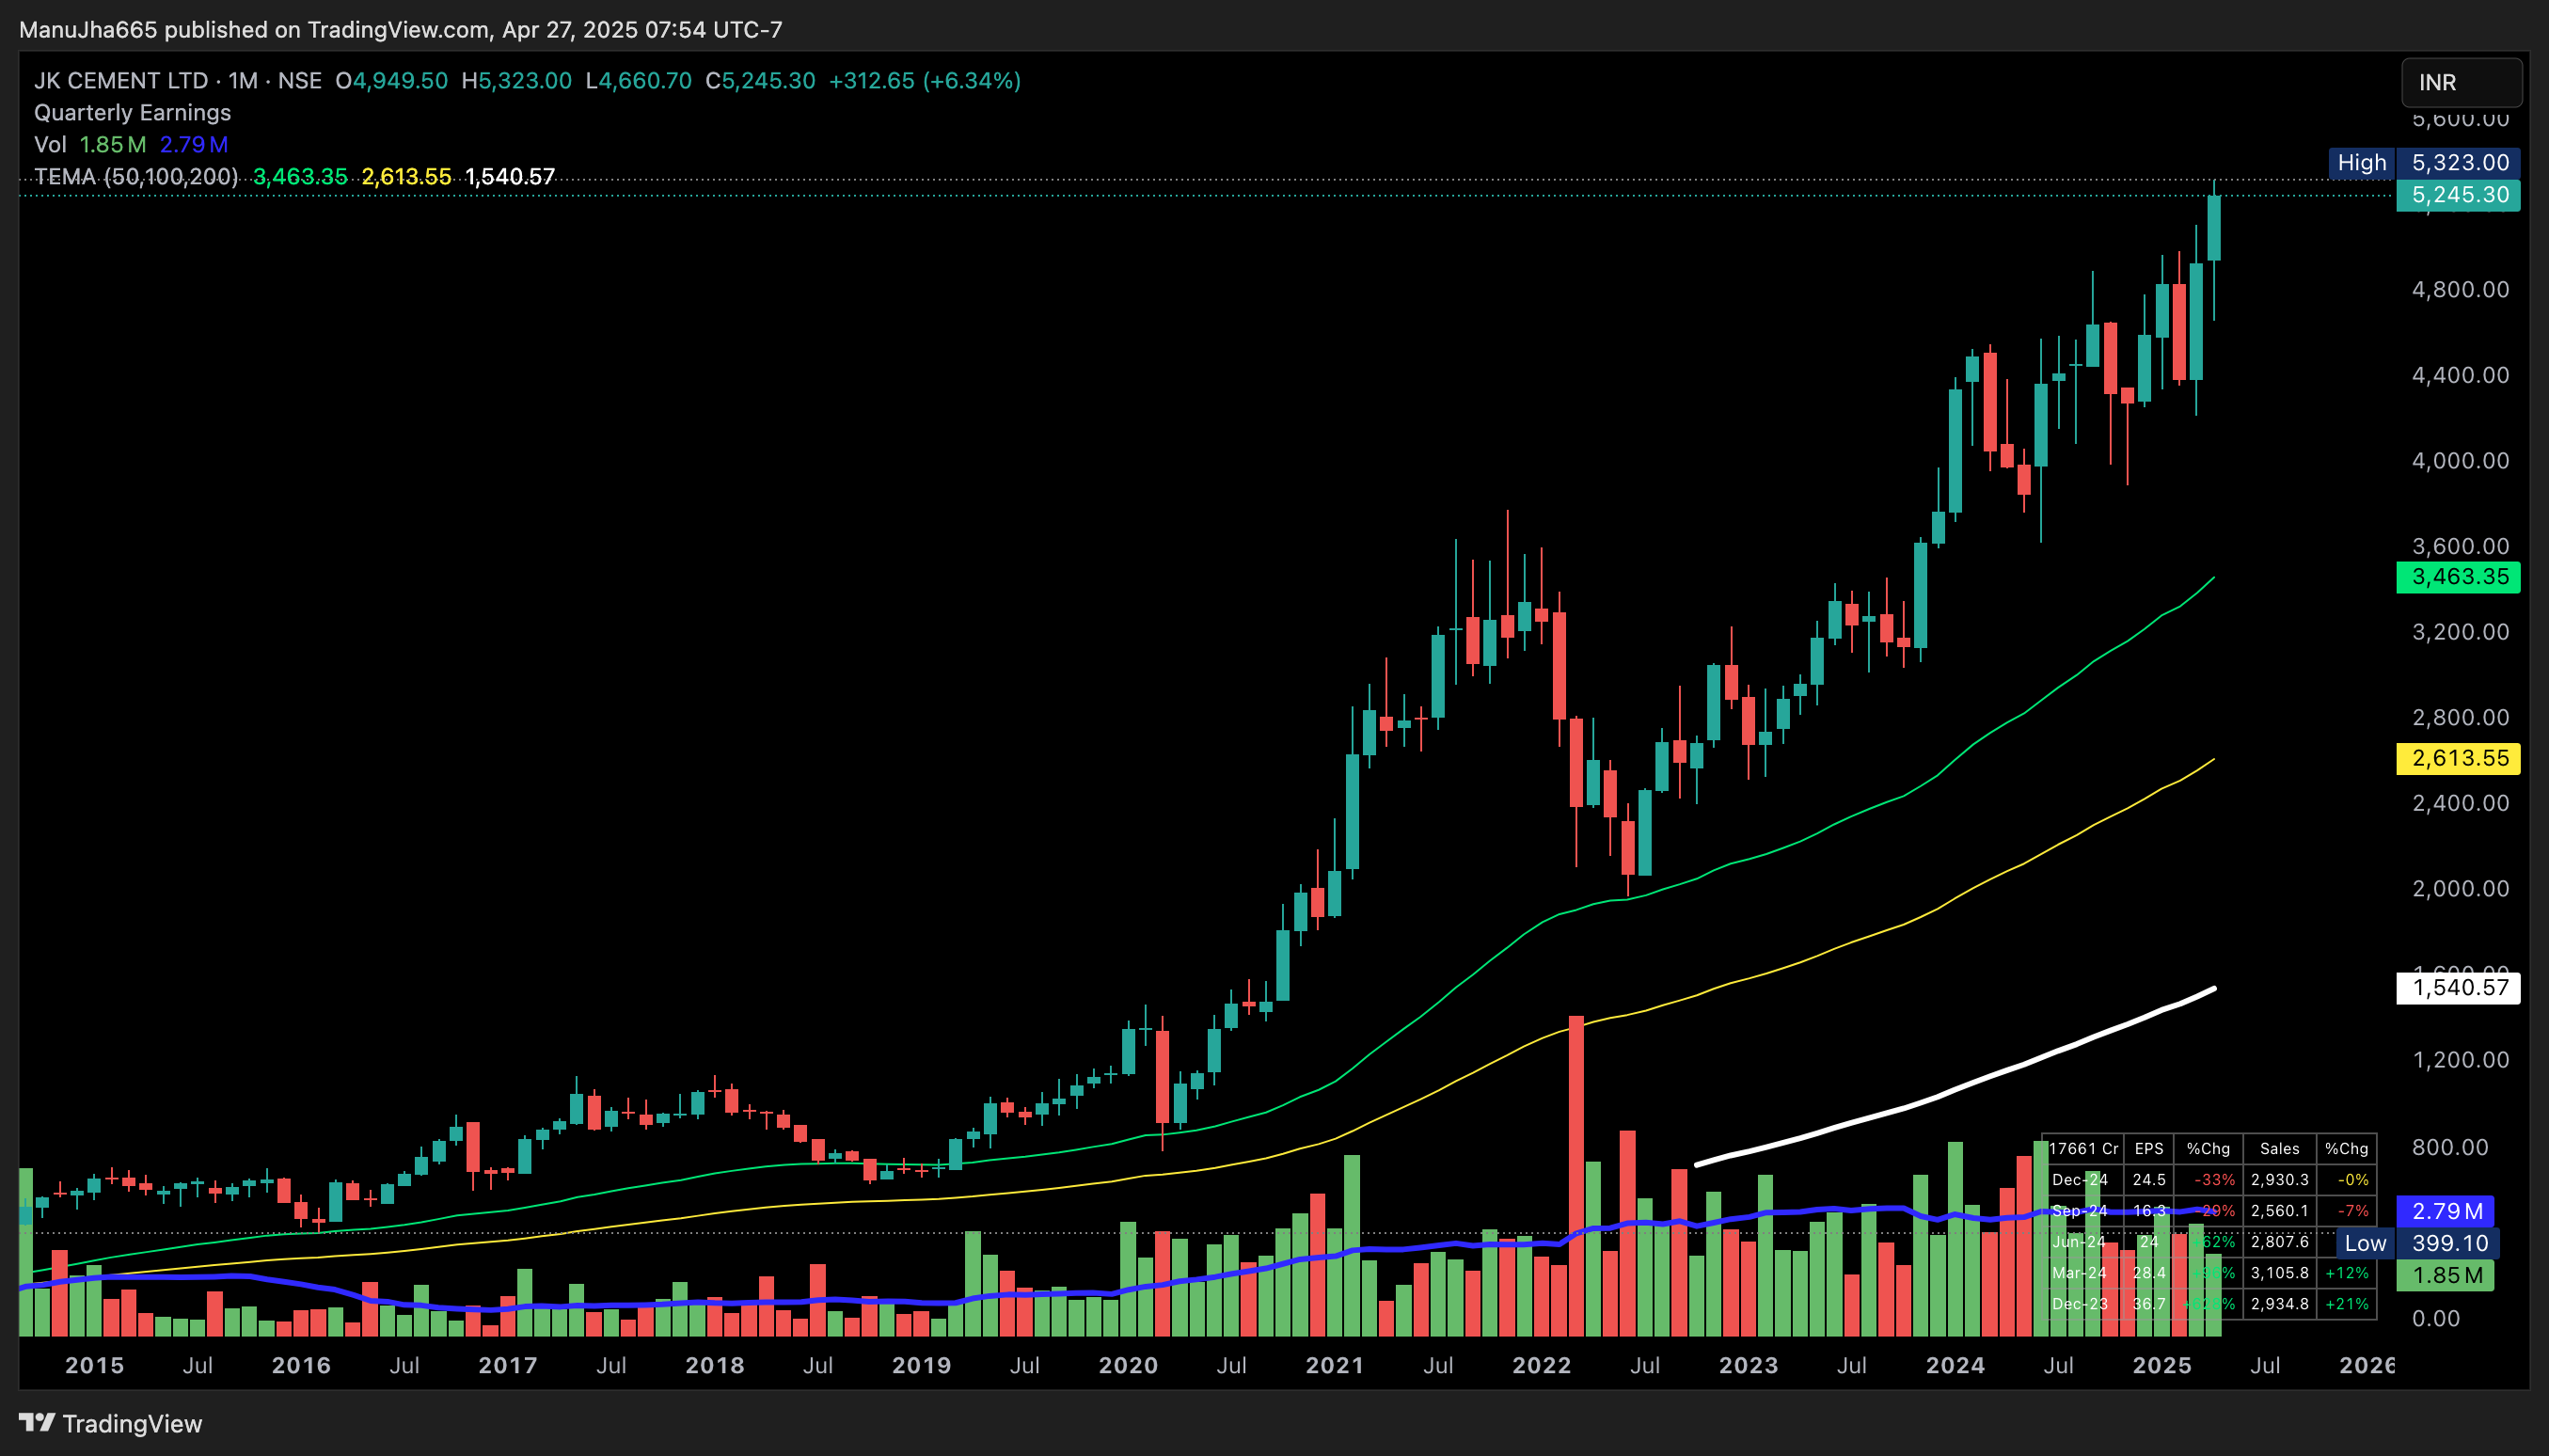Click the ManuJha665 published on TradingView.com header
Viewport: 2549px width, 1456px height.
point(400,30)
